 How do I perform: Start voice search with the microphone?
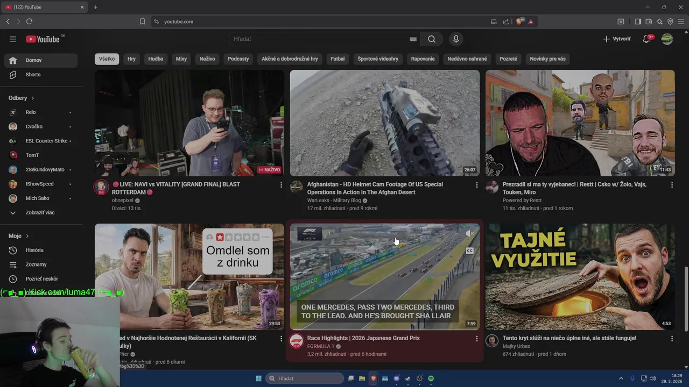456,39
